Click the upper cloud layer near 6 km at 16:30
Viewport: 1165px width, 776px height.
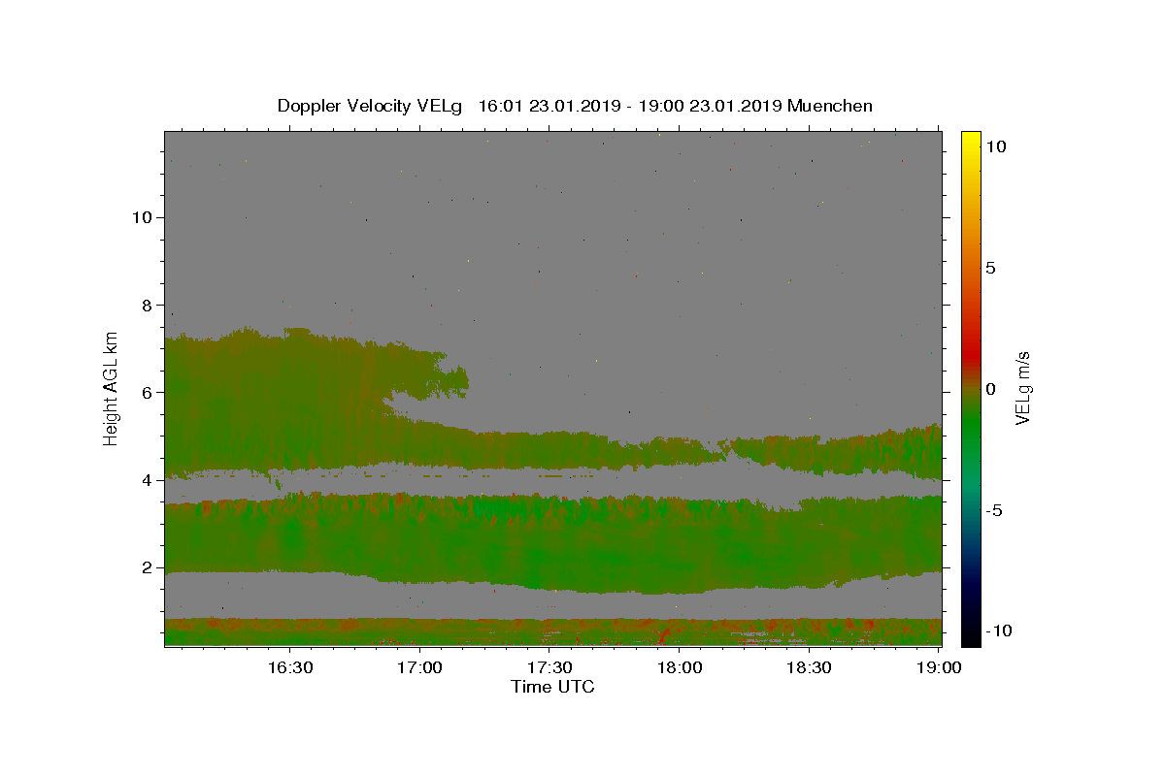click(x=289, y=393)
